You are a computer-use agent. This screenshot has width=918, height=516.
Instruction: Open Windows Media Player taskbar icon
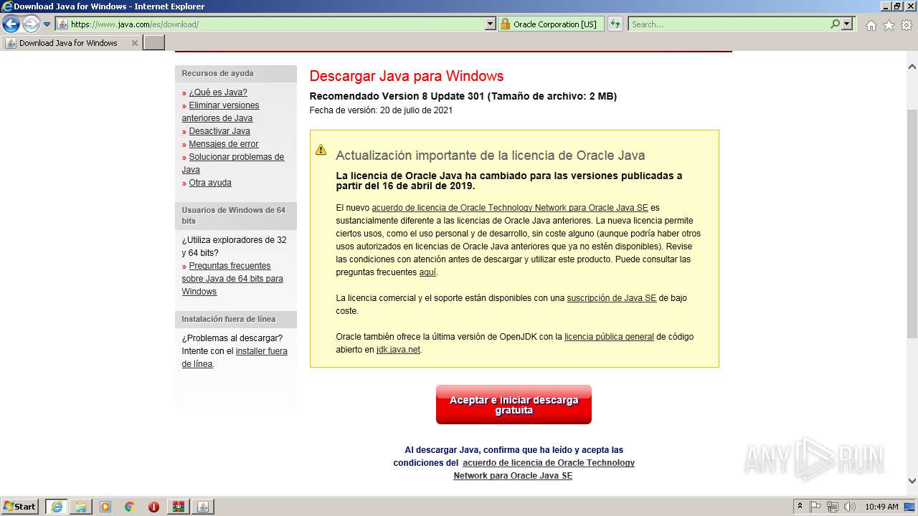coord(105,507)
